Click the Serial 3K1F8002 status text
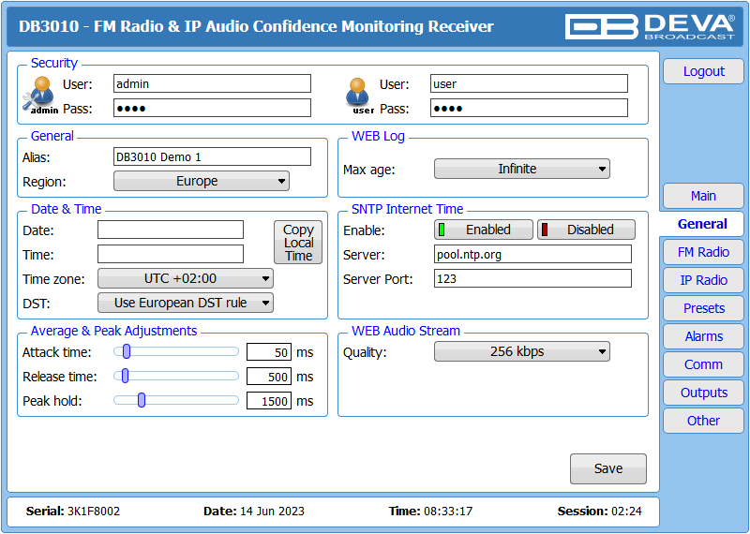 [x=73, y=512]
